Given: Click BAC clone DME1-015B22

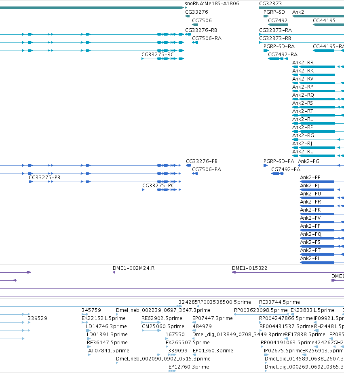Looking at the screenshot, I should (x=250, y=268).
